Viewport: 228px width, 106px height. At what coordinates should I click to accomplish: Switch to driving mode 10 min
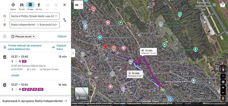[x=22, y=6]
